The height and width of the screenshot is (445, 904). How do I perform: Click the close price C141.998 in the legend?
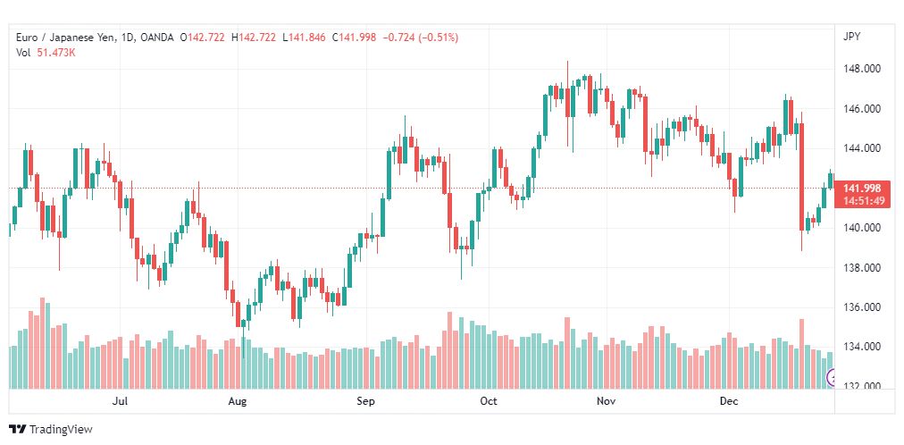[x=355, y=38]
